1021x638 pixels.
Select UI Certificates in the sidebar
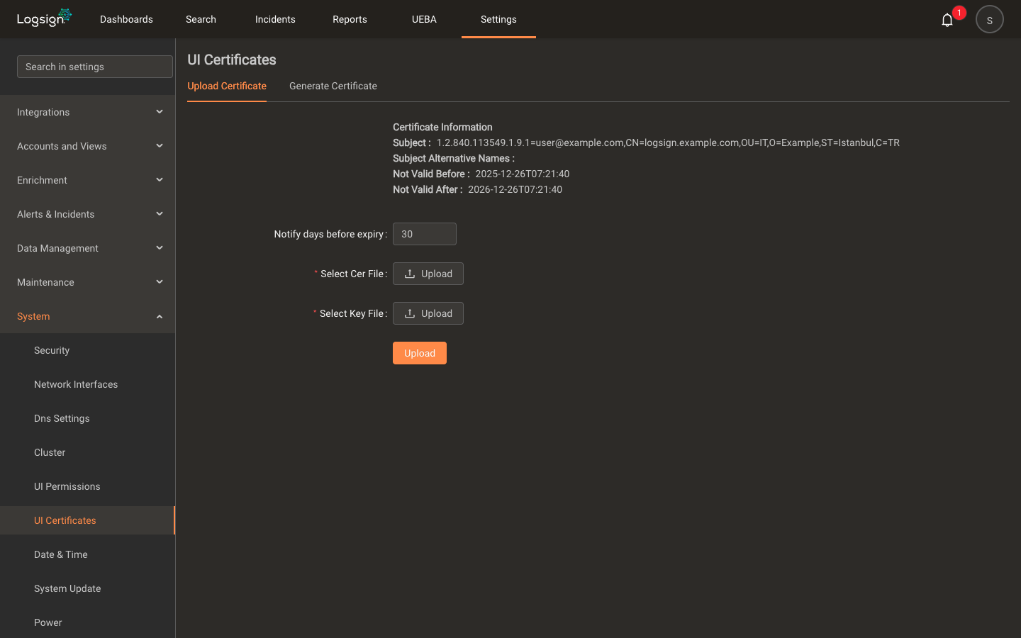(88, 520)
